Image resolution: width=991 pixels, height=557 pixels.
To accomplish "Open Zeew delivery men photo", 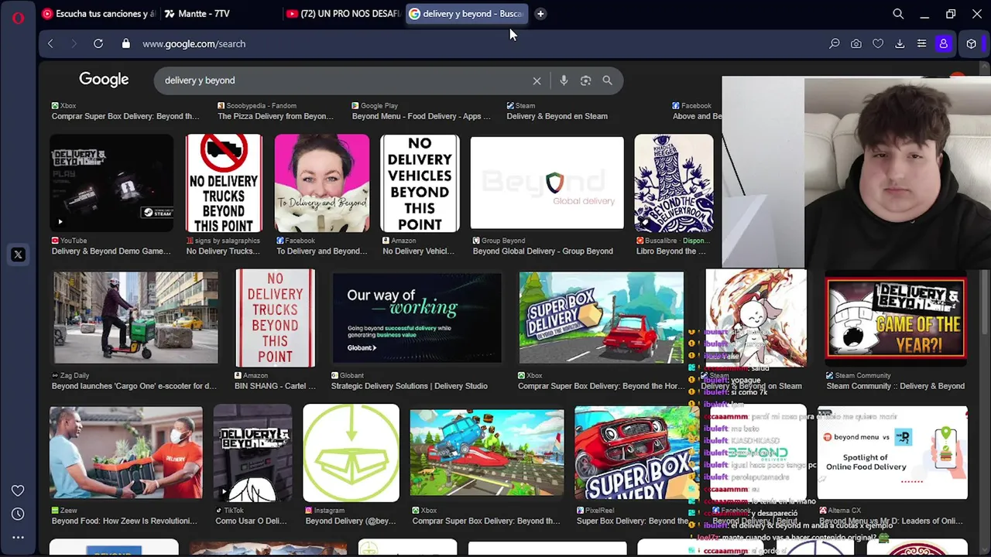I will pos(126,453).
